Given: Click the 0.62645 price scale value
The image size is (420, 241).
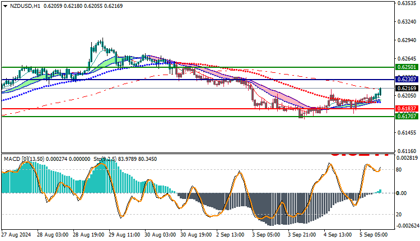Looking at the screenshot, I should [407, 59].
